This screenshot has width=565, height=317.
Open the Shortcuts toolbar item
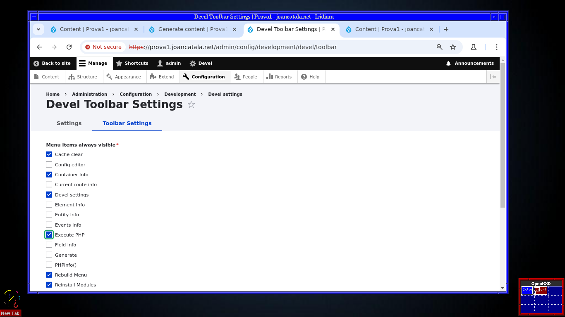pyautogui.click(x=132, y=64)
